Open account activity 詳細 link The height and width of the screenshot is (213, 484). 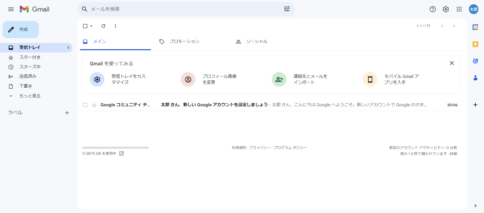coord(453,154)
